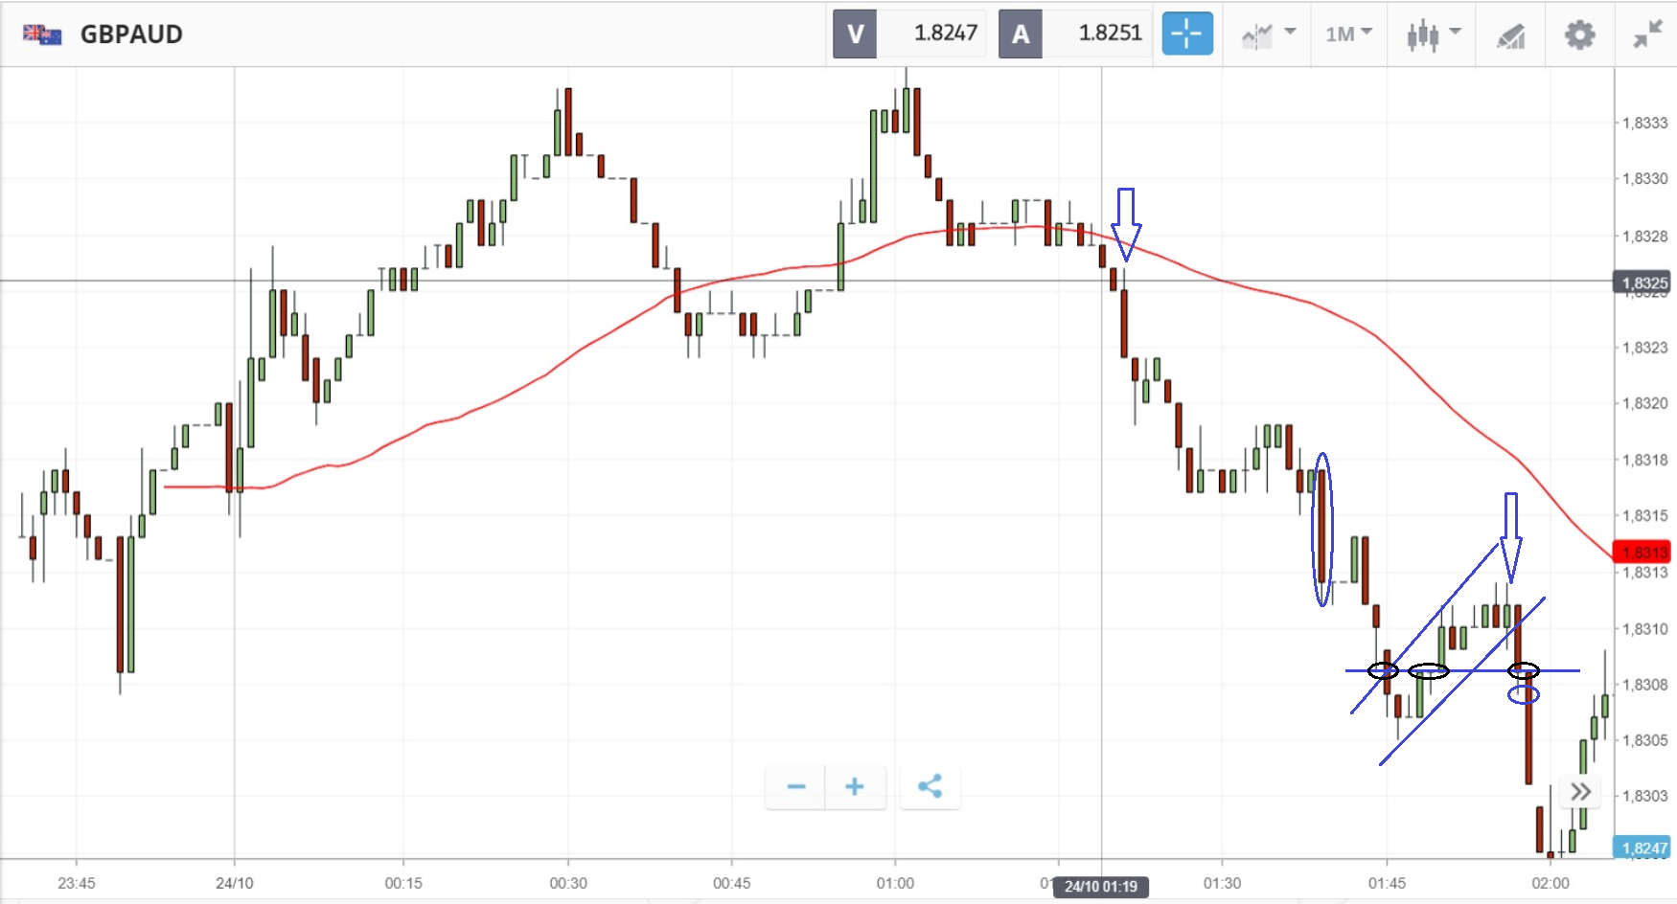
Task: Jump to latest candles with double chevron
Action: pyautogui.click(x=1580, y=792)
